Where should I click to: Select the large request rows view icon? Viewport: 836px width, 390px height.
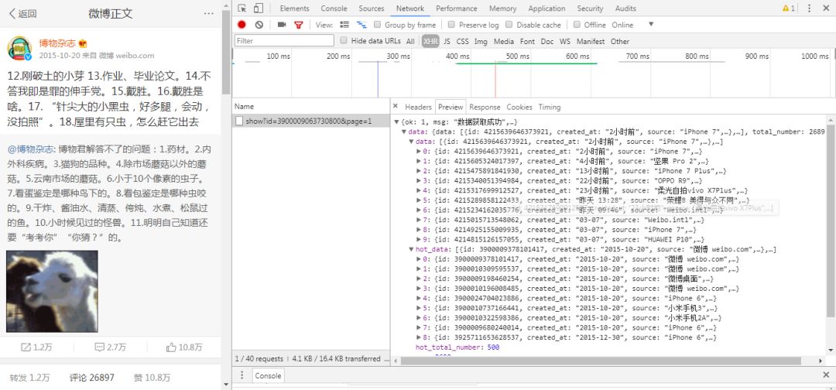(344, 25)
